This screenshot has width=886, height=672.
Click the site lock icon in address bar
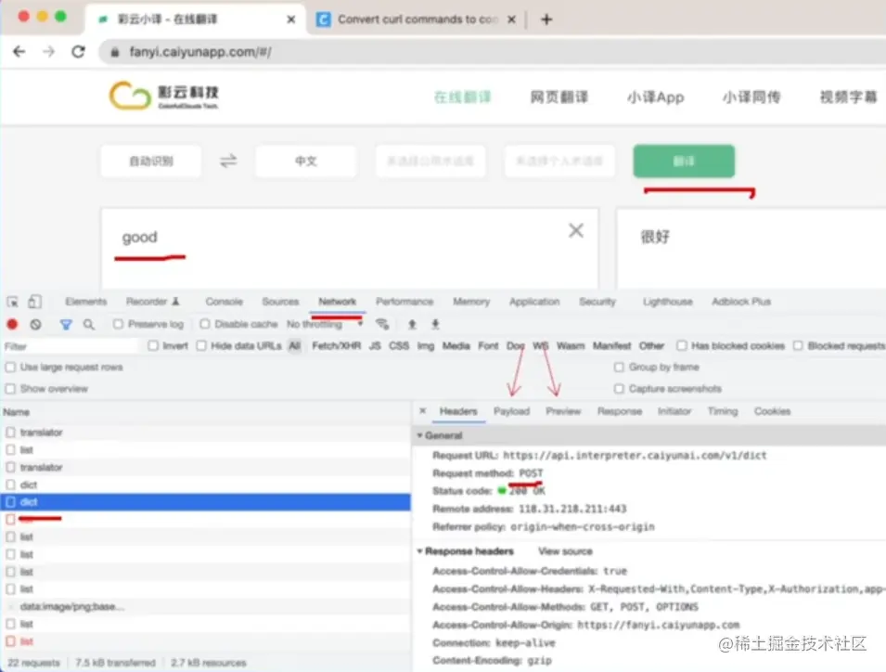115,53
